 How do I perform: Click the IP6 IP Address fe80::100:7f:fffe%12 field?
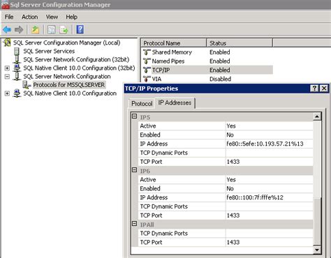(269, 197)
